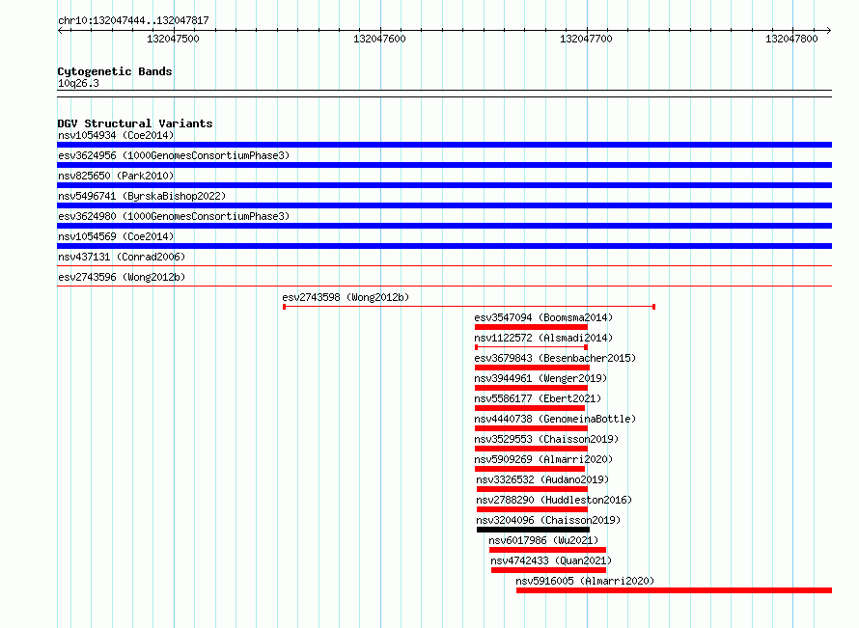Viewport: 859px width, 628px height.
Task: Select nsv3944961 (Wenger2019) label
Action: (x=540, y=378)
